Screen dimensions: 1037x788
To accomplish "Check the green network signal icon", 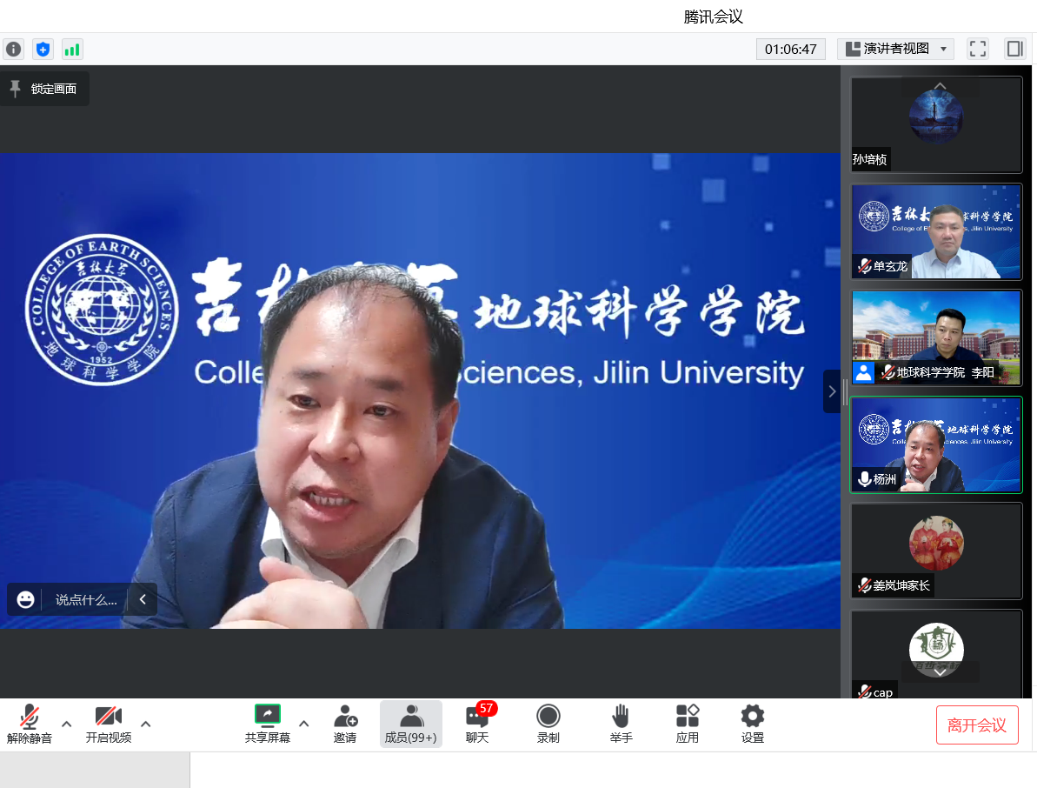I will click(71, 49).
